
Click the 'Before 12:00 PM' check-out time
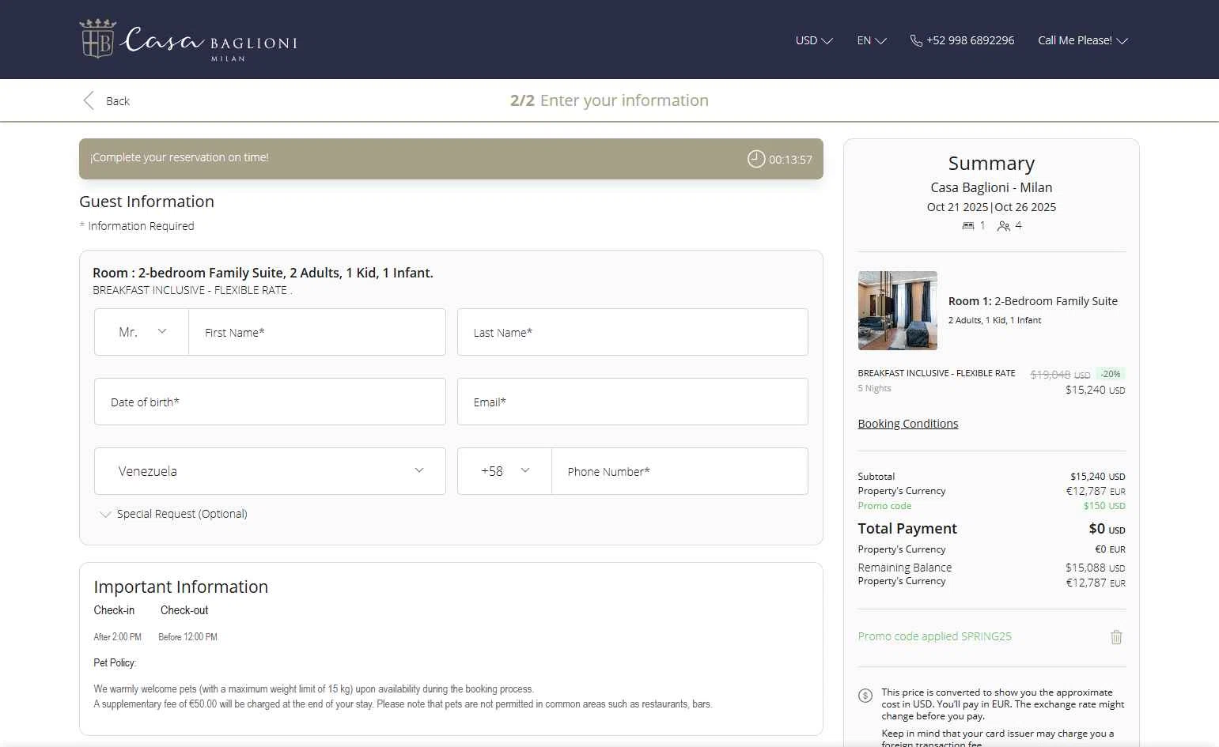pyautogui.click(x=187, y=637)
